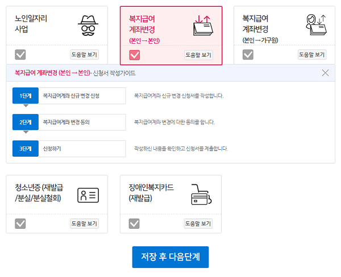Tick the 청소년증 재발급 checkbox
Image resolution: width=341 pixels, height=277 pixels.
20,224
